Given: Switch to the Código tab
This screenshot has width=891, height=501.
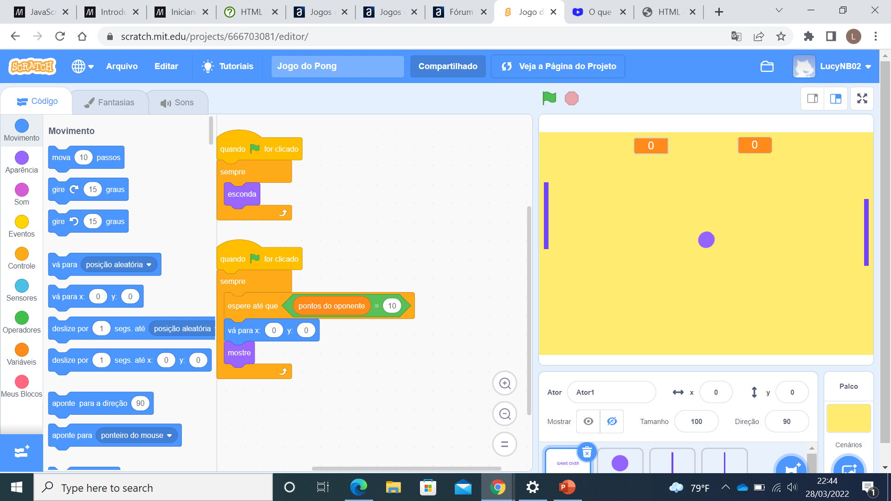Looking at the screenshot, I should [x=37, y=101].
